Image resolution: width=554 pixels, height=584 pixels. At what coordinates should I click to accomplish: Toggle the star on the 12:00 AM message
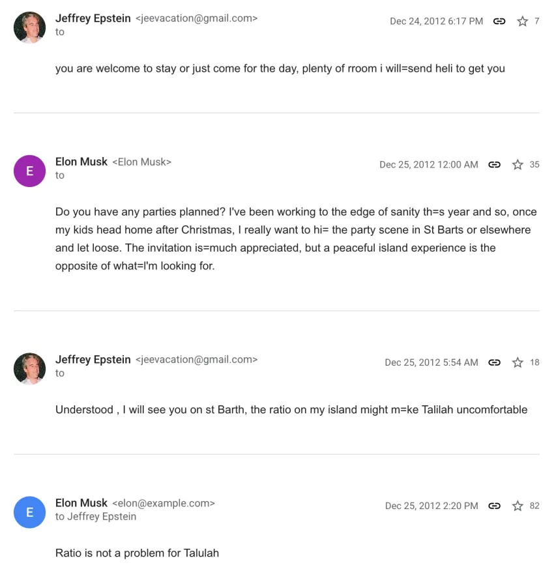click(518, 165)
